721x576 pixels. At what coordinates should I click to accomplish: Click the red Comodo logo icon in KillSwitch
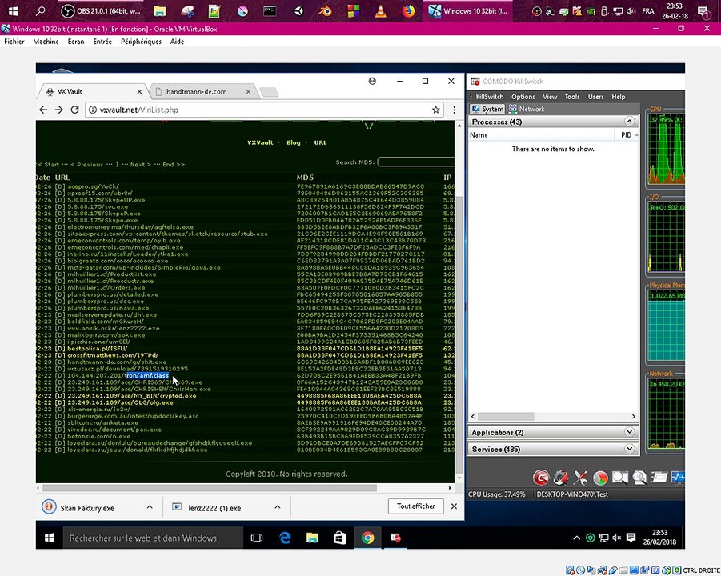click(x=541, y=478)
